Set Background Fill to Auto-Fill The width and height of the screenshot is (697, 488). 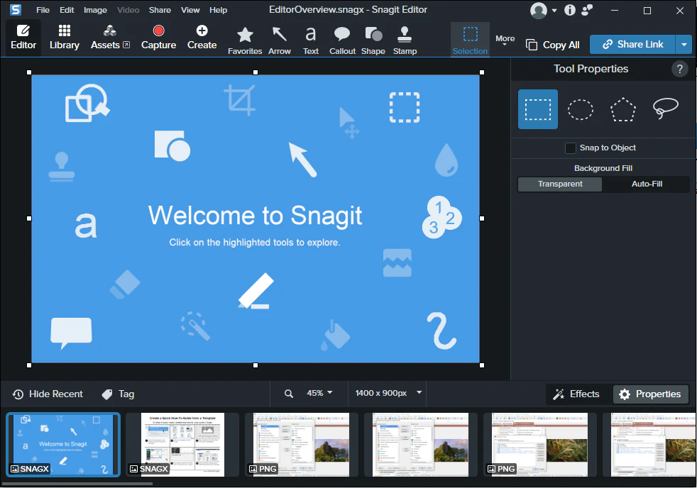647,184
